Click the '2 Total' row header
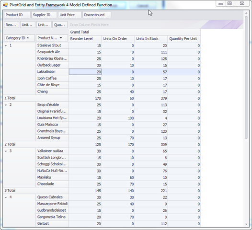This screenshot has height=230, width=252. 35,144
